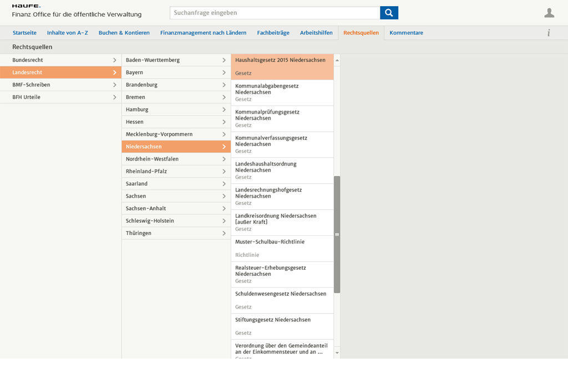Screen dimensions: 568x371
Task: Select Bundesrecht in the category list
Action: [60, 60]
